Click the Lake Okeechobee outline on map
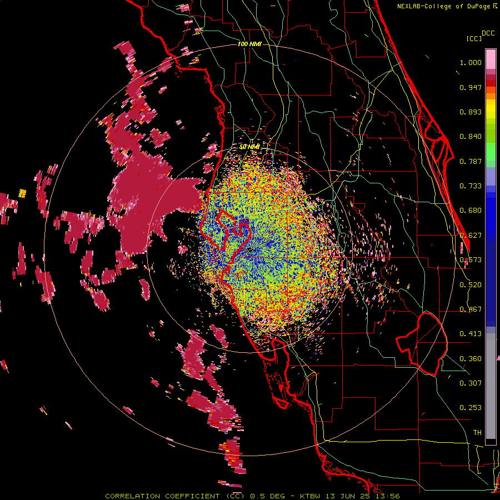The image size is (500, 500). (422, 343)
